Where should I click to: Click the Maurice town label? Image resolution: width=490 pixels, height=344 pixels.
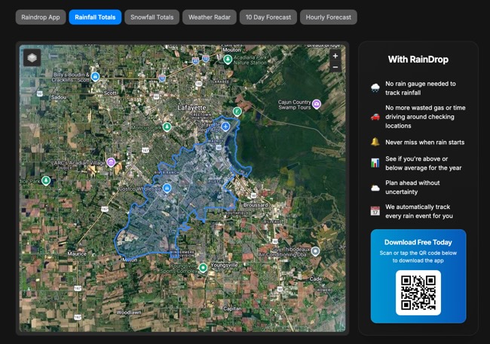77,253
